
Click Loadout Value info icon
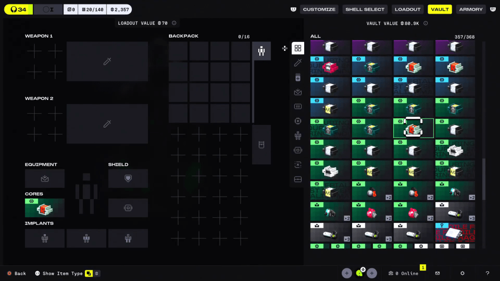(x=174, y=23)
